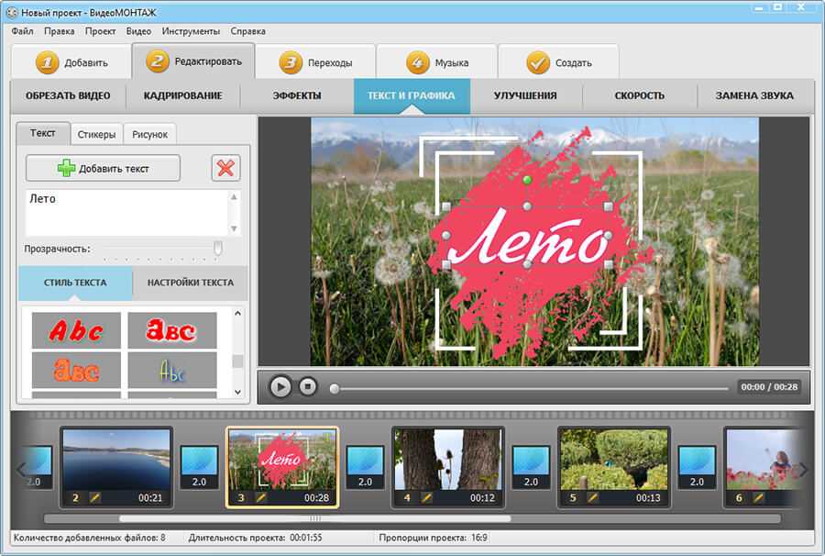Click the edit pencil icon on clip 3
825x556 pixels.
click(260, 497)
